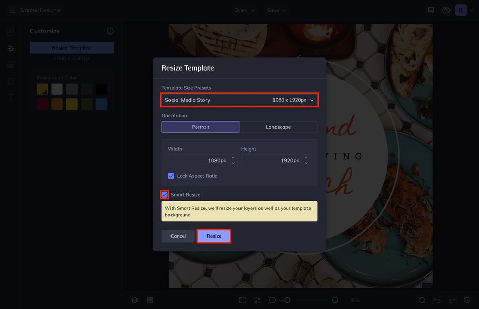Open the Save dropdown menu
This screenshot has width=479, height=309.
(x=276, y=10)
